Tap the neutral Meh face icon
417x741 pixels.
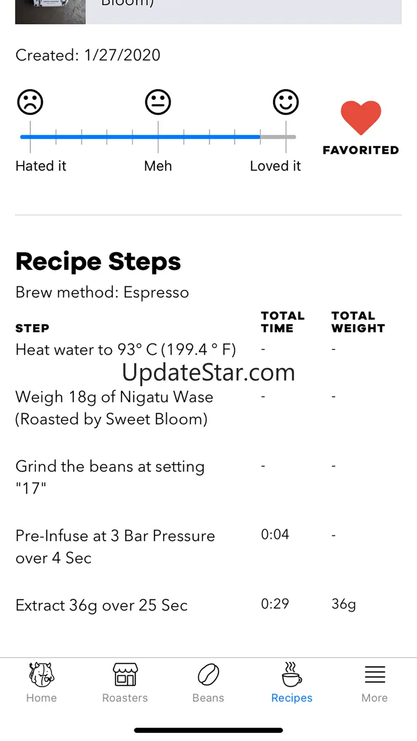coord(158,102)
